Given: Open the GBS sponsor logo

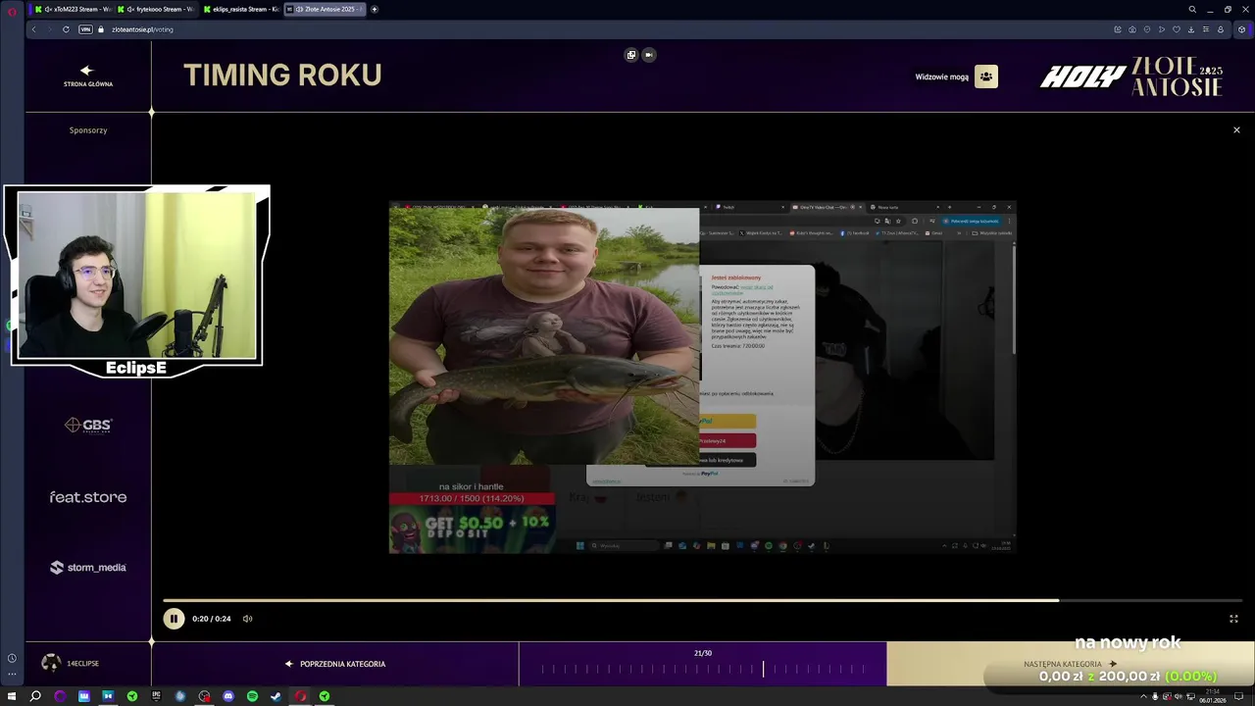Looking at the screenshot, I should [88, 425].
